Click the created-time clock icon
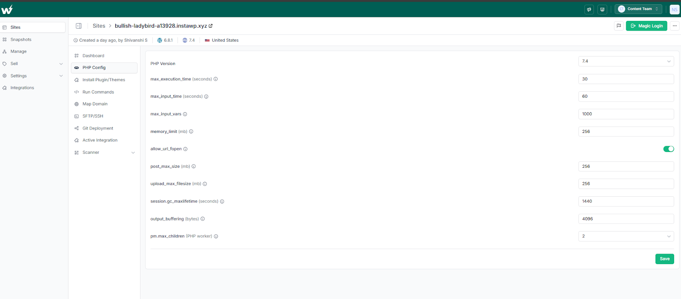Viewport: 681px width, 299px height. (76, 40)
